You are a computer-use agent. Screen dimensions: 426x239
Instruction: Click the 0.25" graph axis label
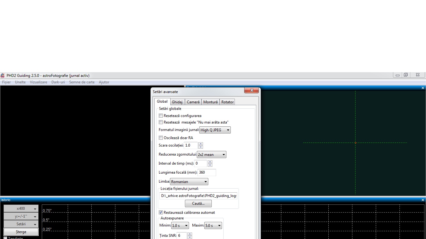pos(47,229)
